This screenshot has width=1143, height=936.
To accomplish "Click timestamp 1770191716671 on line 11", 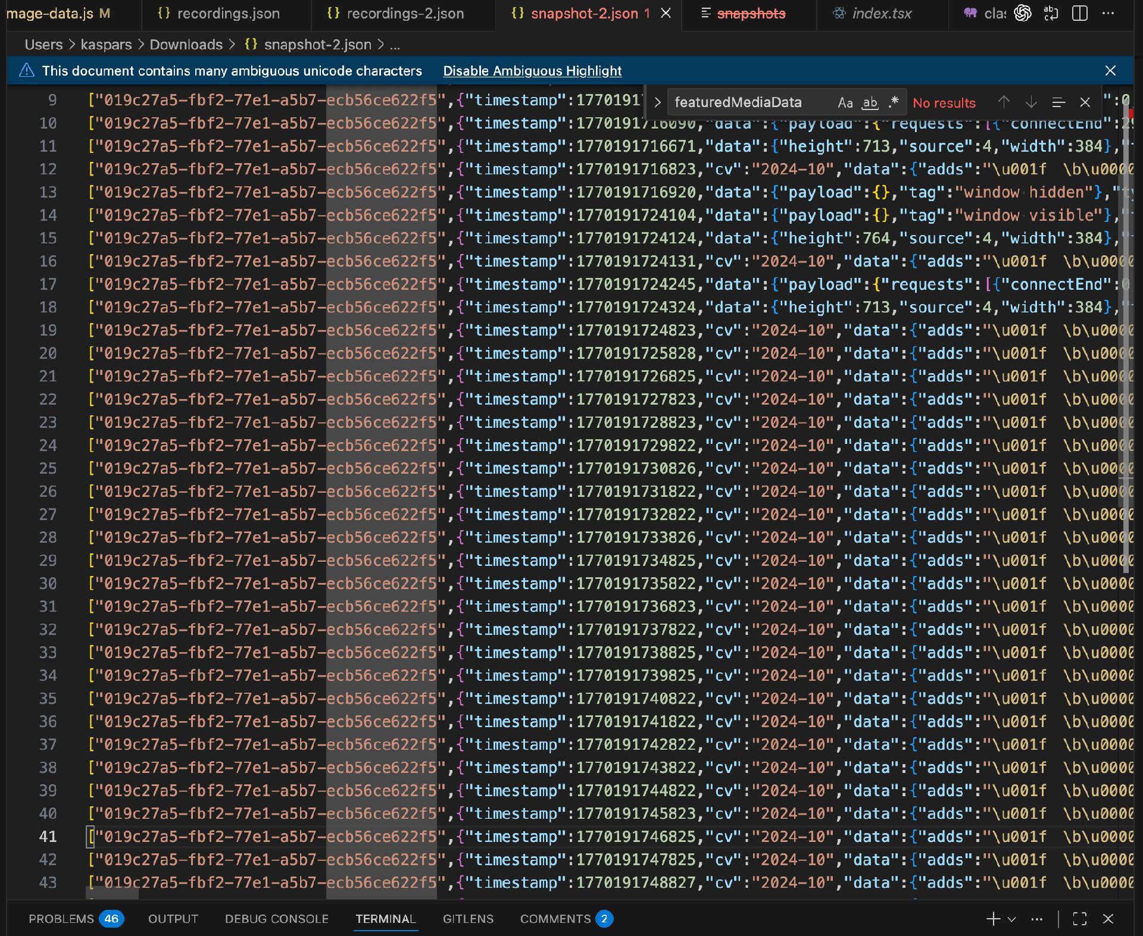I will [636, 146].
